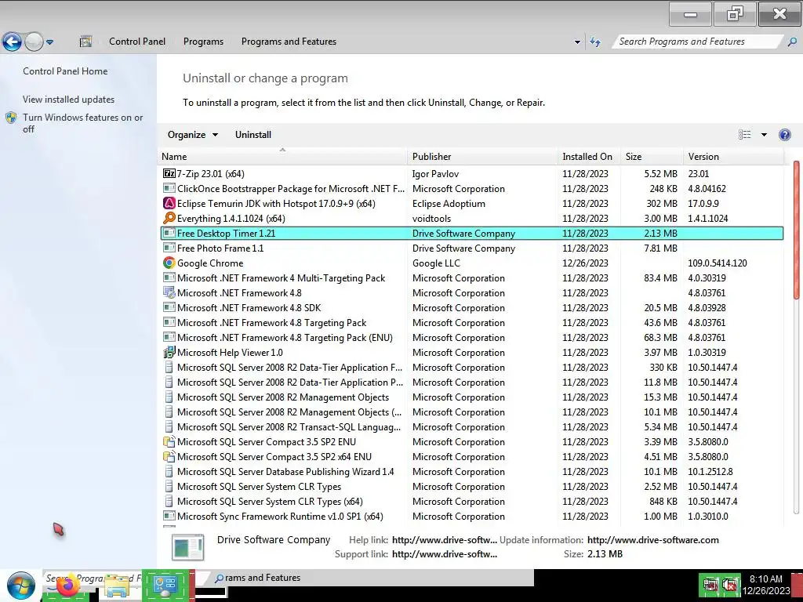Expand the address bar history dropdown
The image size is (803, 602).
click(577, 42)
